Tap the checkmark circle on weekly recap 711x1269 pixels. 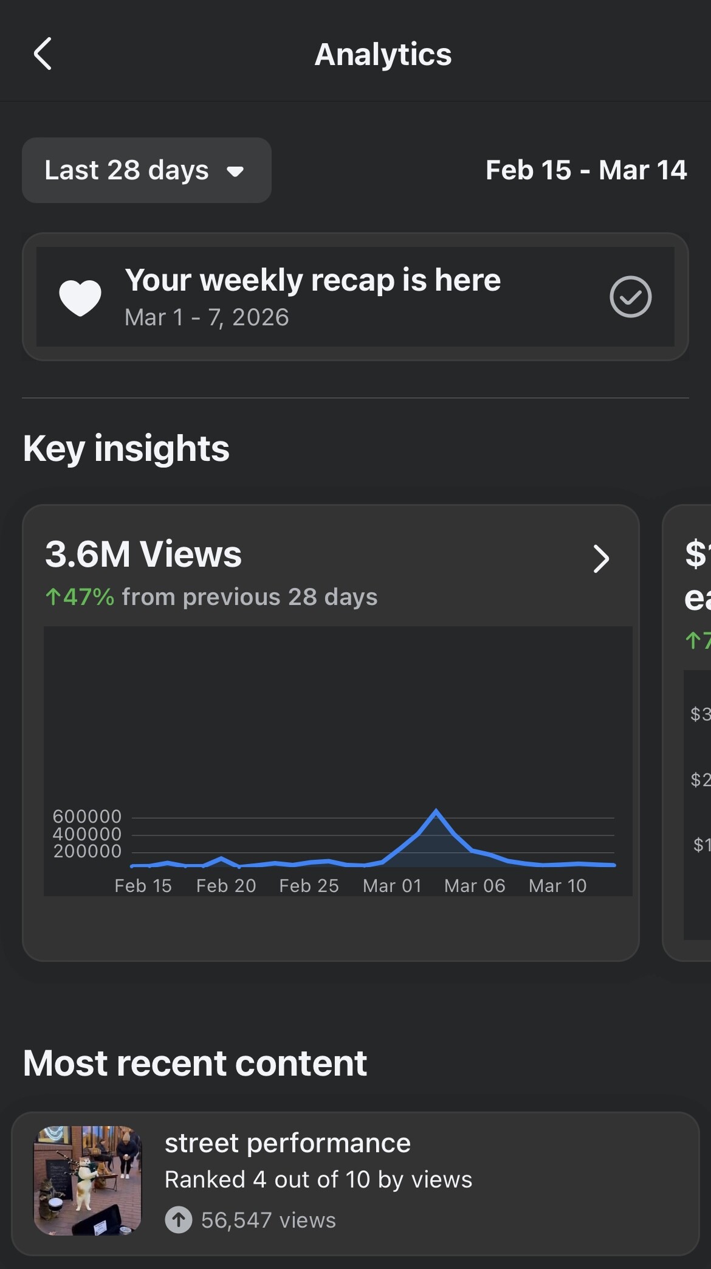tap(630, 297)
